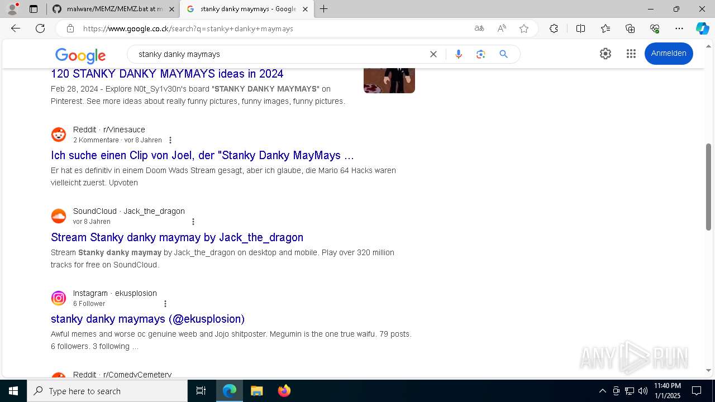
Task: Refresh the current page
Action: click(x=40, y=28)
